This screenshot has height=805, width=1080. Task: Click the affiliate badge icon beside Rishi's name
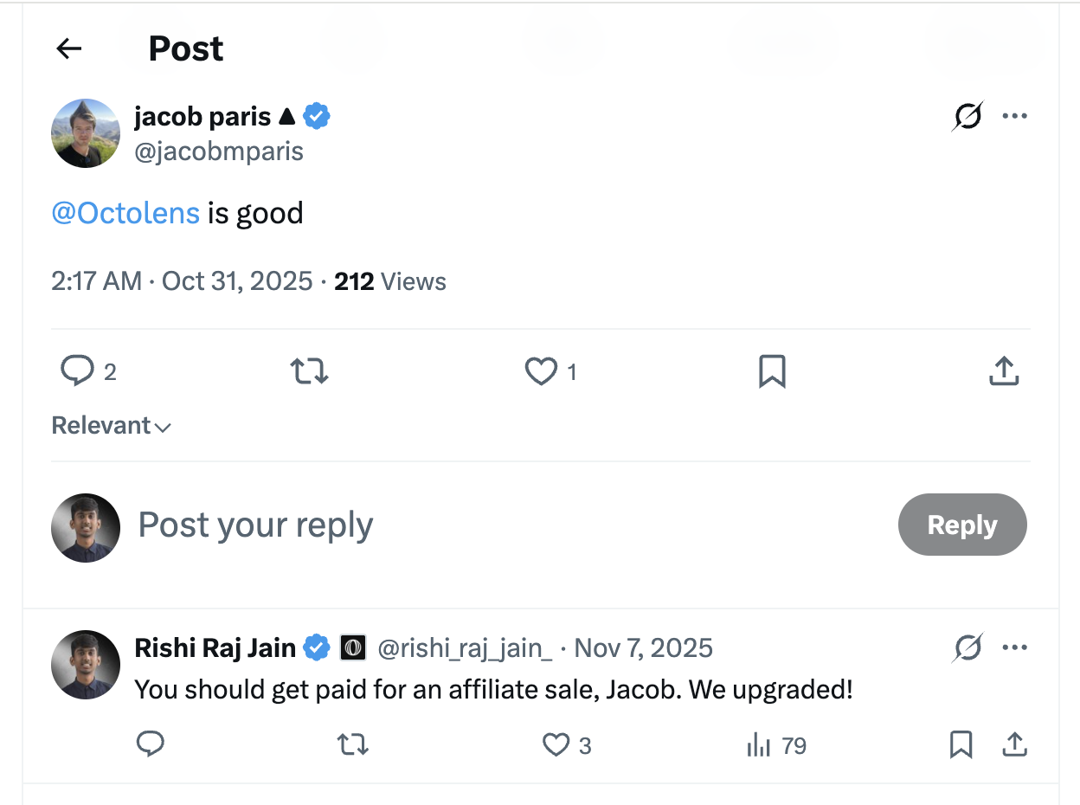(352, 647)
